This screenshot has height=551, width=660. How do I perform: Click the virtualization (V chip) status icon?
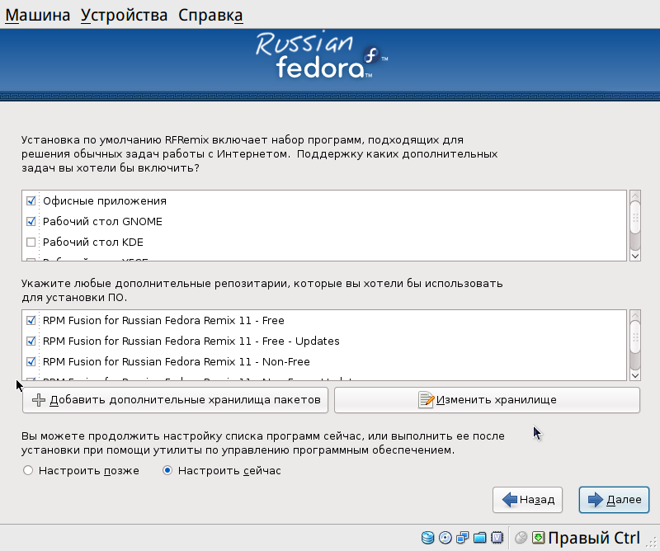[x=497, y=538]
